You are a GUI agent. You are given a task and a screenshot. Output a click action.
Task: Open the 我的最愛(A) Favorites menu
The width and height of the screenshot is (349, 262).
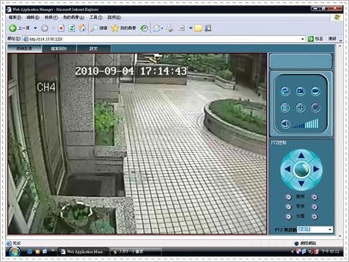coord(74,17)
